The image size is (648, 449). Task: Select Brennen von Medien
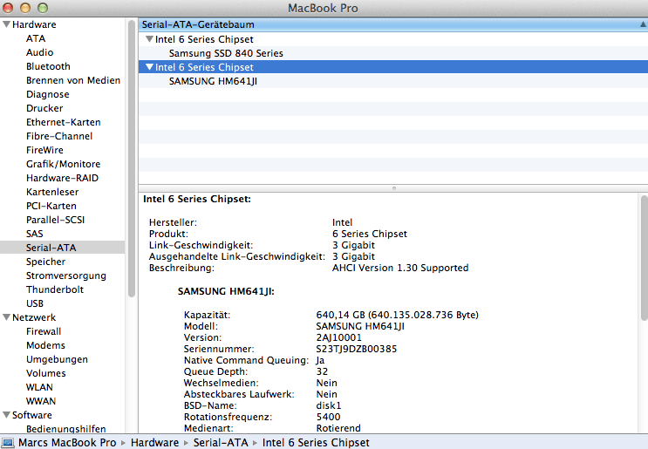73,80
